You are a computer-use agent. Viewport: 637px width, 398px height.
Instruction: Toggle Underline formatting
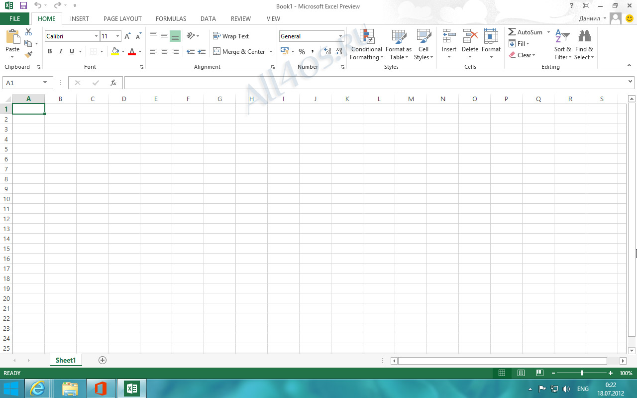click(72, 51)
